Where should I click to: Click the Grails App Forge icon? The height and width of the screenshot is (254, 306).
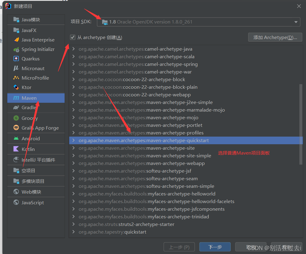coord(16,128)
